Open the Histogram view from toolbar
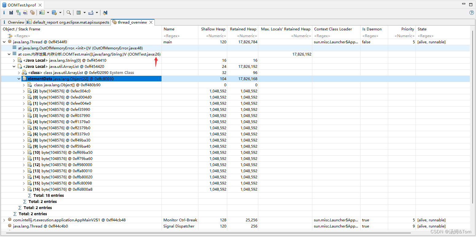 [11, 13]
